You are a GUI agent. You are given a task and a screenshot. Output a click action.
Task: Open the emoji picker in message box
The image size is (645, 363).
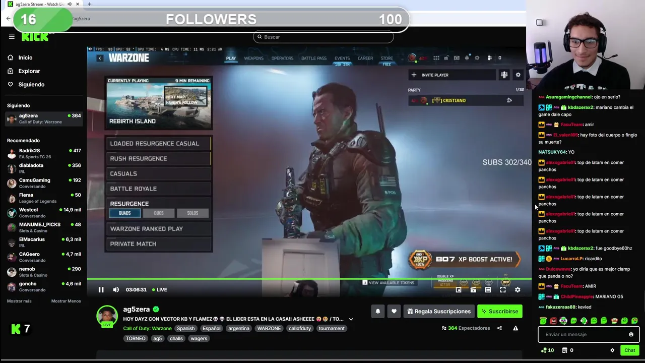[631, 334]
